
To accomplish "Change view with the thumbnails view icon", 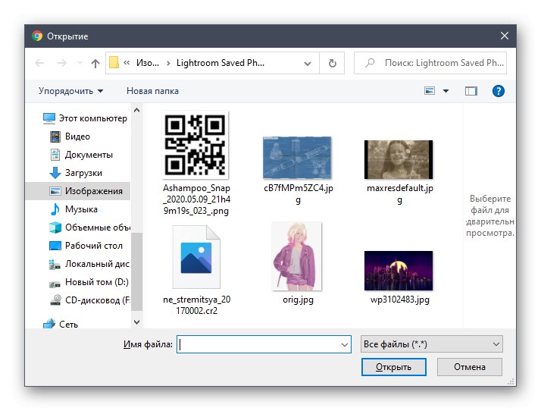I will click(x=429, y=91).
